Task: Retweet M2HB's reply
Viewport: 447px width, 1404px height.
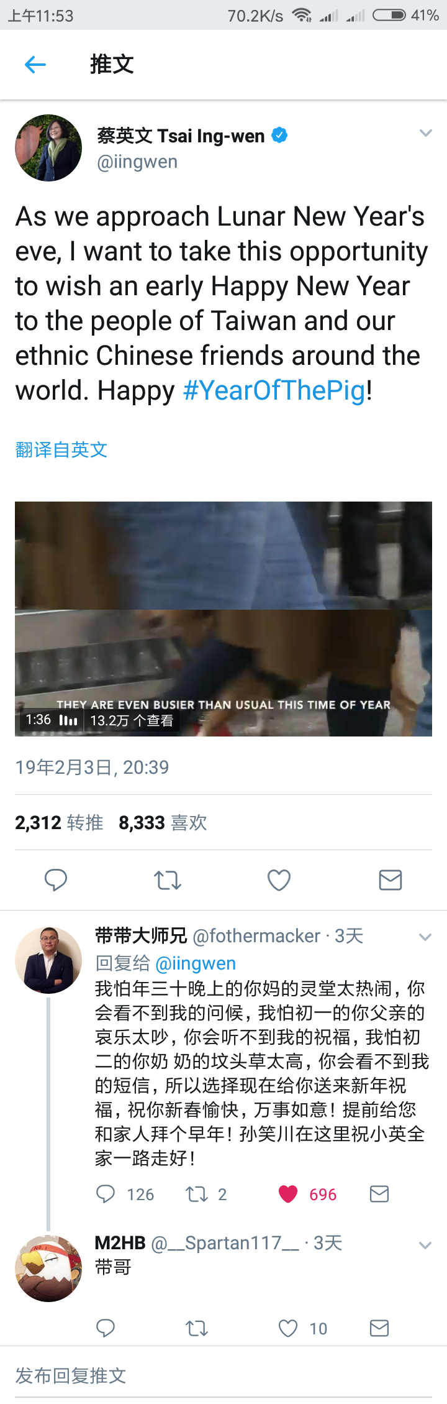Action: (197, 1328)
